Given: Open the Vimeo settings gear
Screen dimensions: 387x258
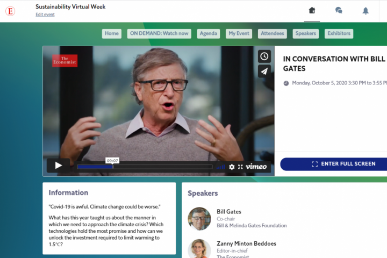Looking at the screenshot, I should coord(232,167).
